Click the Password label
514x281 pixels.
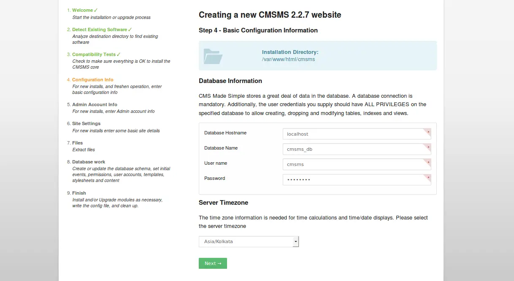[x=214, y=178]
